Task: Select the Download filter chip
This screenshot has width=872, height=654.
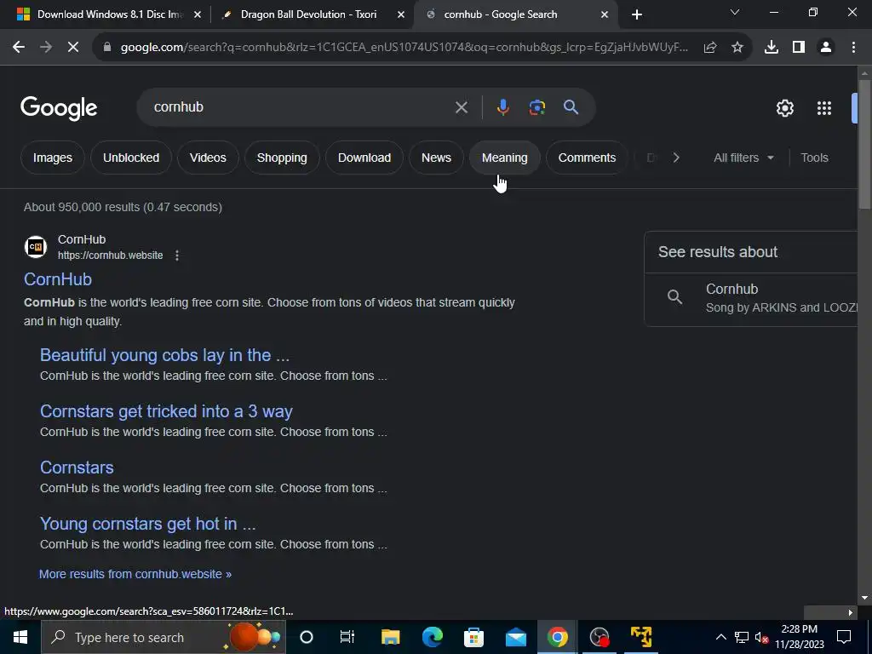Action: tap(364, 158)
